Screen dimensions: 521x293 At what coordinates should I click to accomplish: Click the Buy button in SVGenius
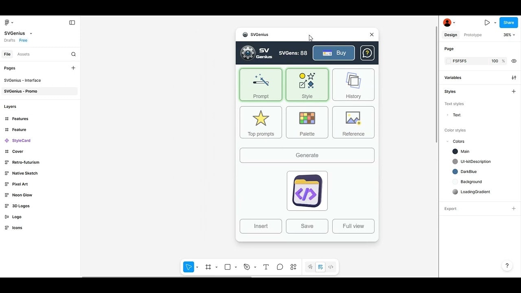coord(334,53)
